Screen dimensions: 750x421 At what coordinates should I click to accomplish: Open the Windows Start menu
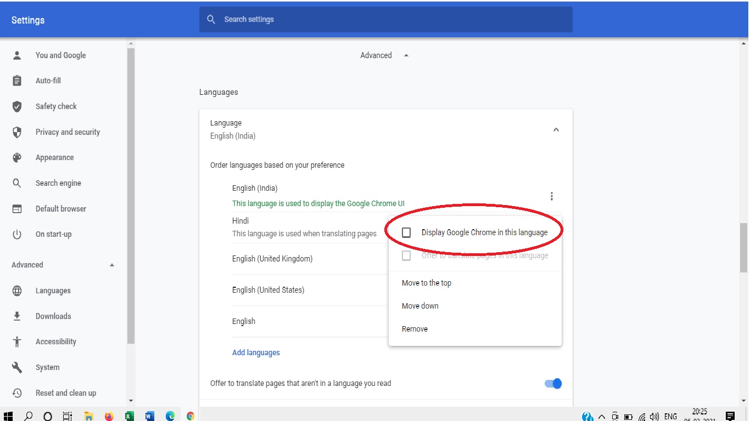8,416
